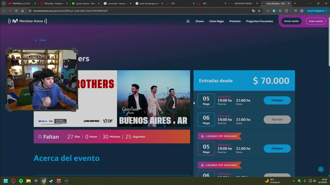Open the 4K downloader taskbar icon
The width and height of the screenshot is (330, 185).
pyautogui.click(x=36, y=181)
